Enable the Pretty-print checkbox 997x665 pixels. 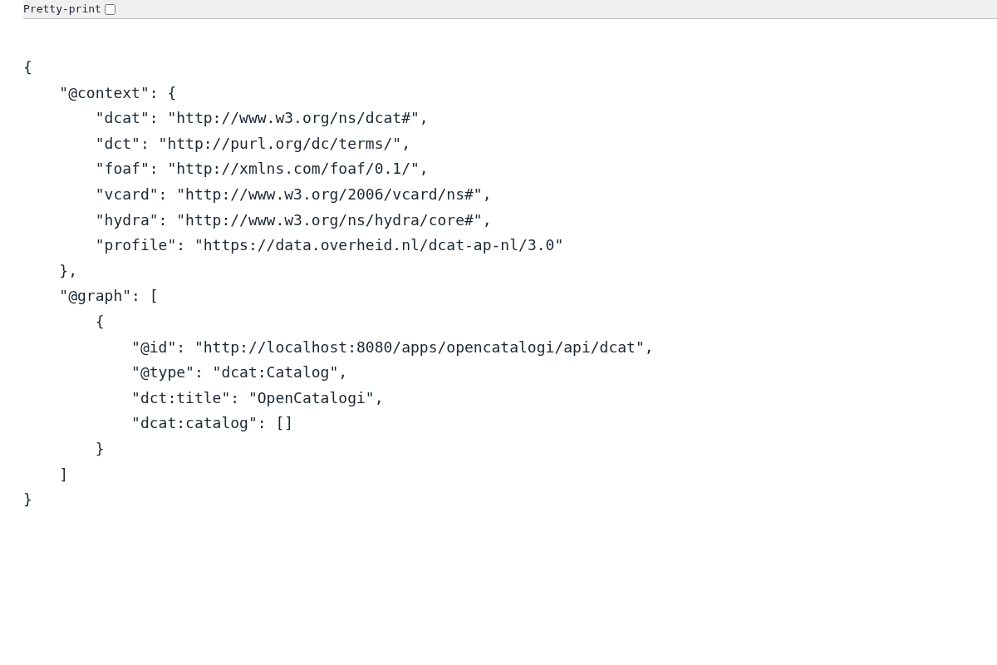(x=110, y=10)
